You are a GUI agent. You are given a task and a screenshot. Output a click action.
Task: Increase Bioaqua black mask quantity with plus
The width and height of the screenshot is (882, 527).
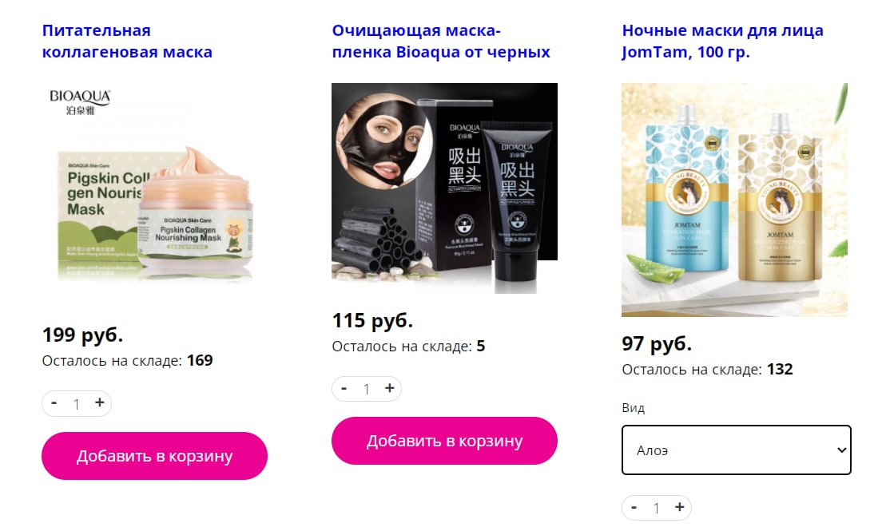tap(389, 388)
